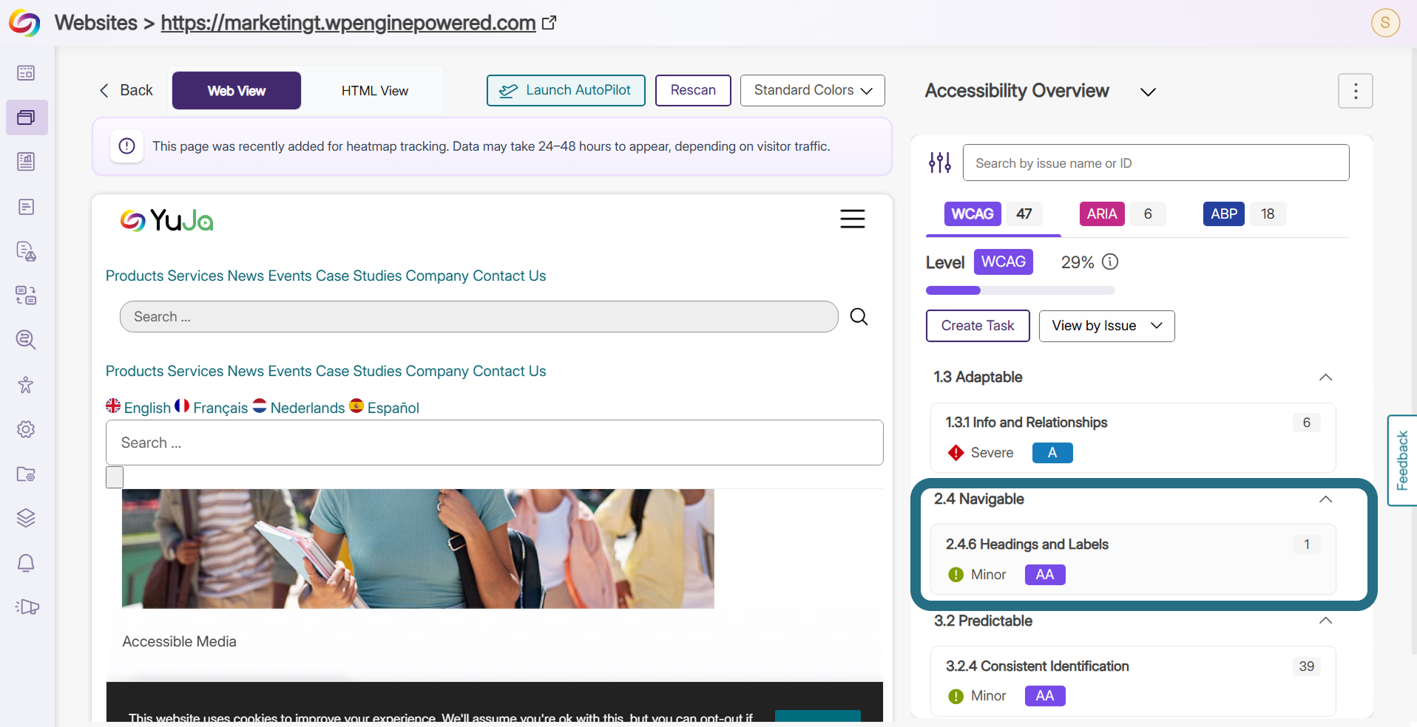
Task: Open the settings gear sidebar icon
Action: (26, 429)
